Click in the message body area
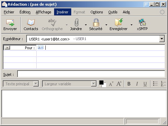This screenshot has height=126, width=168. click(84, 104)
